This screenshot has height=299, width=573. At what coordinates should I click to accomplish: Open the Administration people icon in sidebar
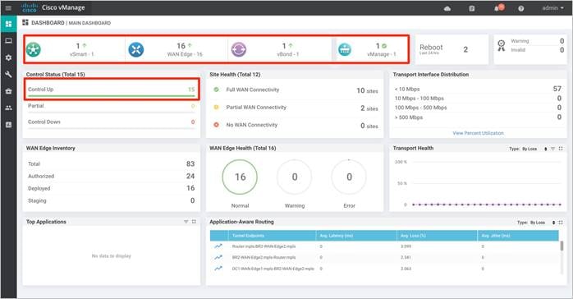[8, 108]
